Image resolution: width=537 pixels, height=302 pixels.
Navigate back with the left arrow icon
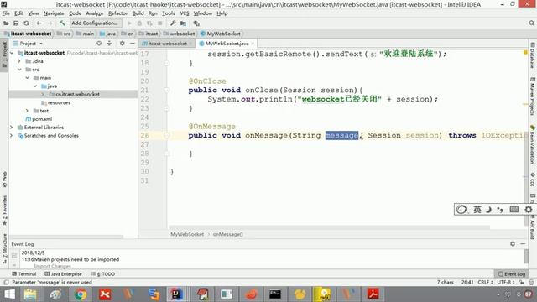click(39, 23)
